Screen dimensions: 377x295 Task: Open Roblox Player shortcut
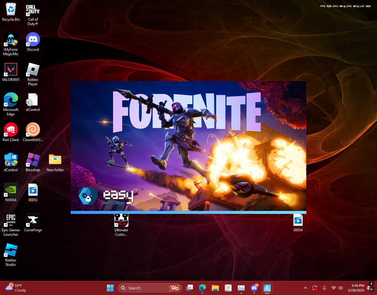point(33,74)
